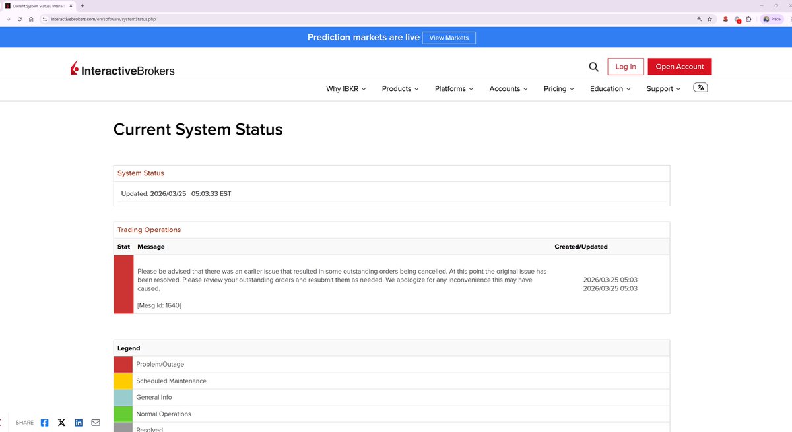Expand the Pricing menu

[x=559, y=88]
